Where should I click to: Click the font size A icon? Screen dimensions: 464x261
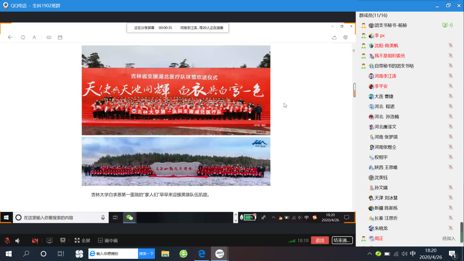[x=34, y=37]
